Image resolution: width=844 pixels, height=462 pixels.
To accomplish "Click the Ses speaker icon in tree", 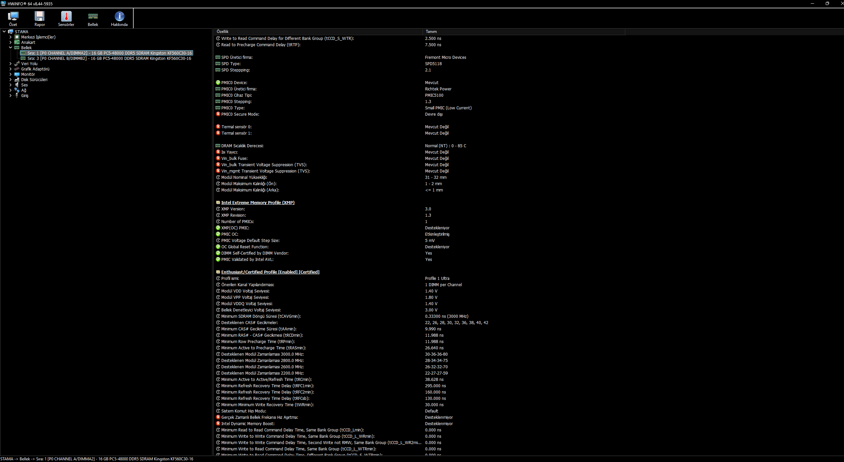I will pos(17,85).
